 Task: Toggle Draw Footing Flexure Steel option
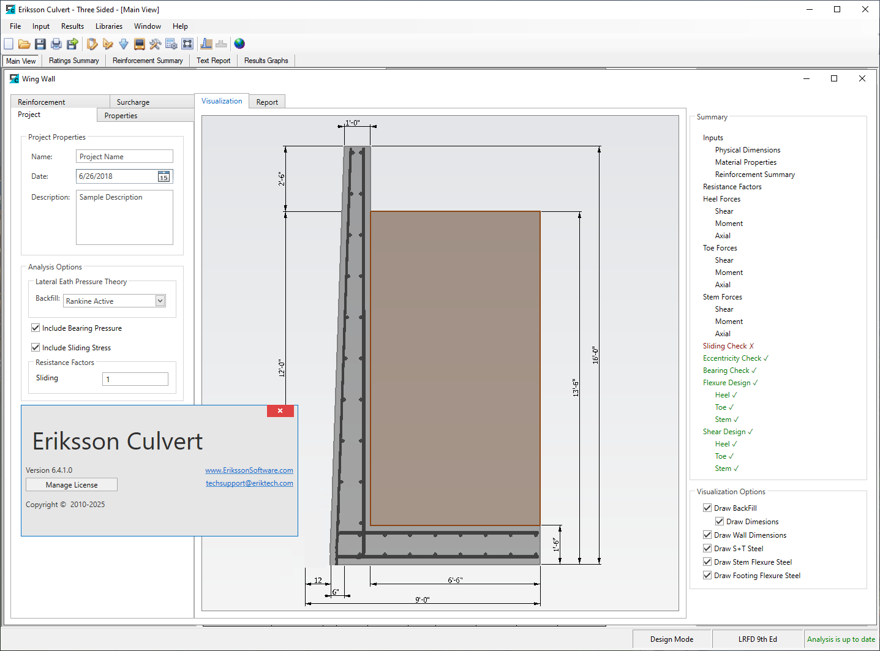click(707, 575)
